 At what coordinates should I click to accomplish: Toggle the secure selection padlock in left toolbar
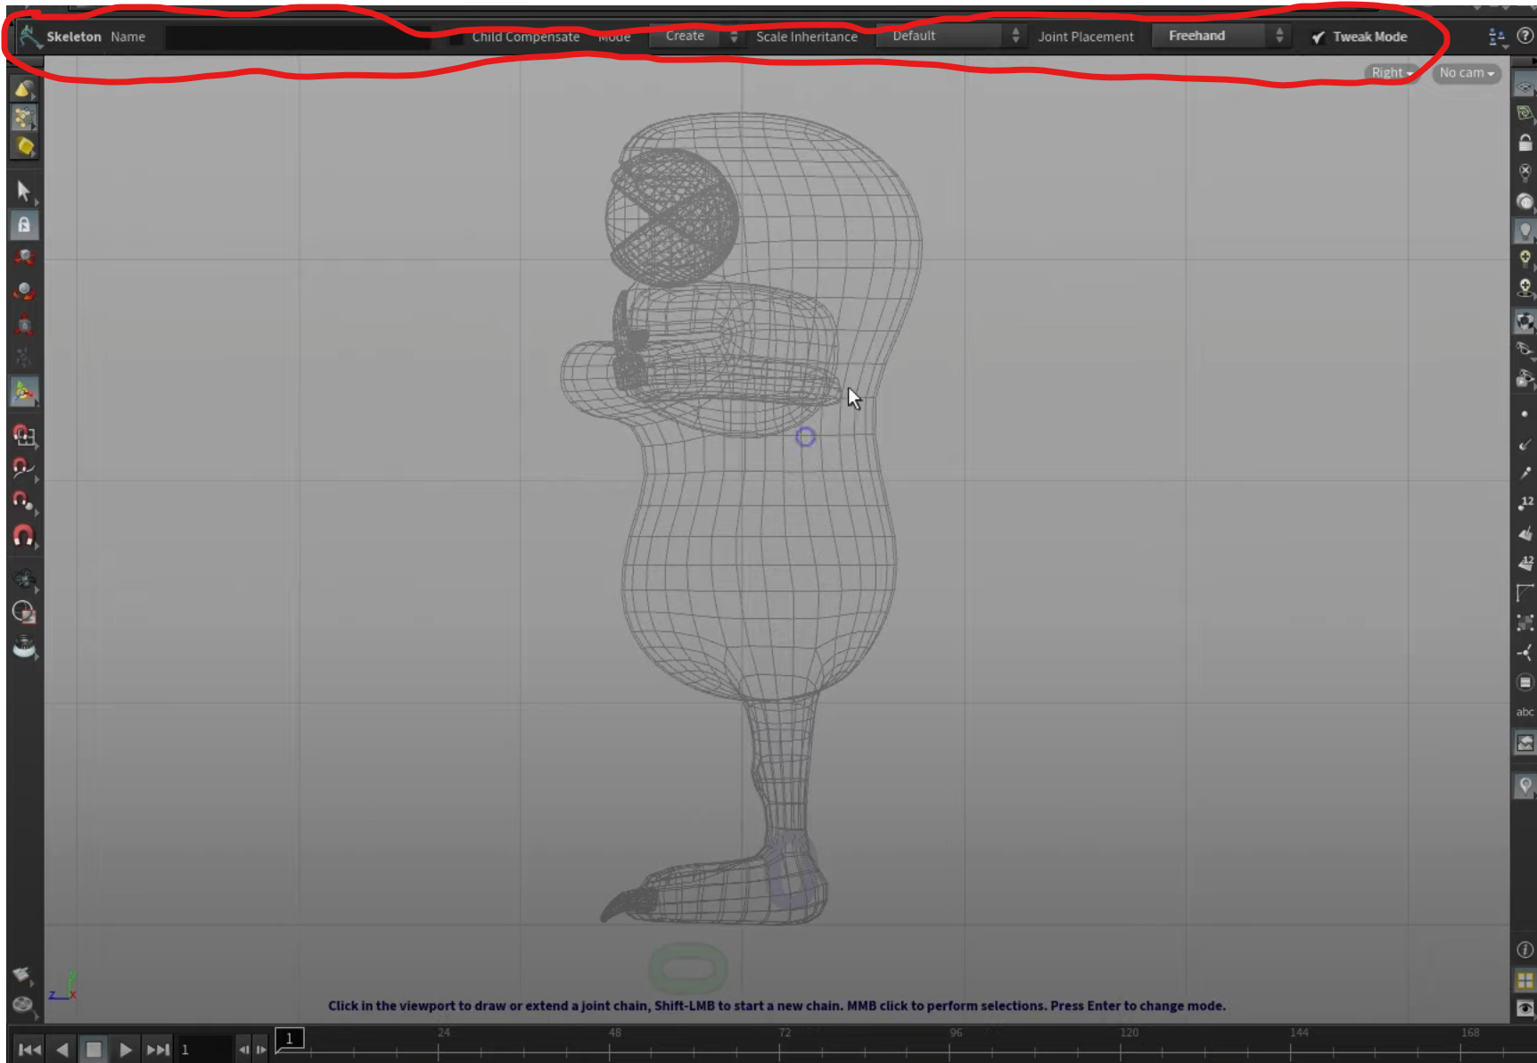pyautogui.click(x=24, y=225)
